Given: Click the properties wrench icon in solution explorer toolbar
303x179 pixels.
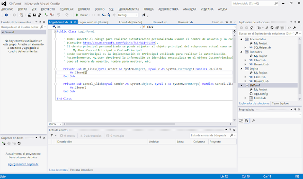Looking at the screenshot, I should 294,28.
